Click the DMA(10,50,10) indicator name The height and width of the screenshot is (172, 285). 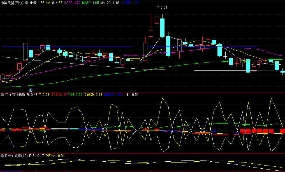(x=16, y=156)
